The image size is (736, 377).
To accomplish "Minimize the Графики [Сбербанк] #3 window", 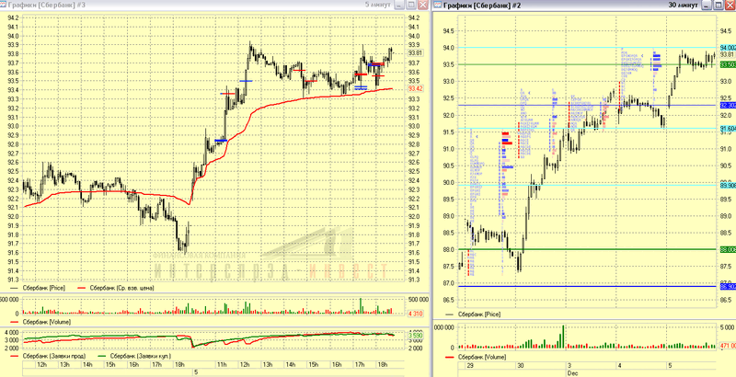I will click(x=399, y=6).
